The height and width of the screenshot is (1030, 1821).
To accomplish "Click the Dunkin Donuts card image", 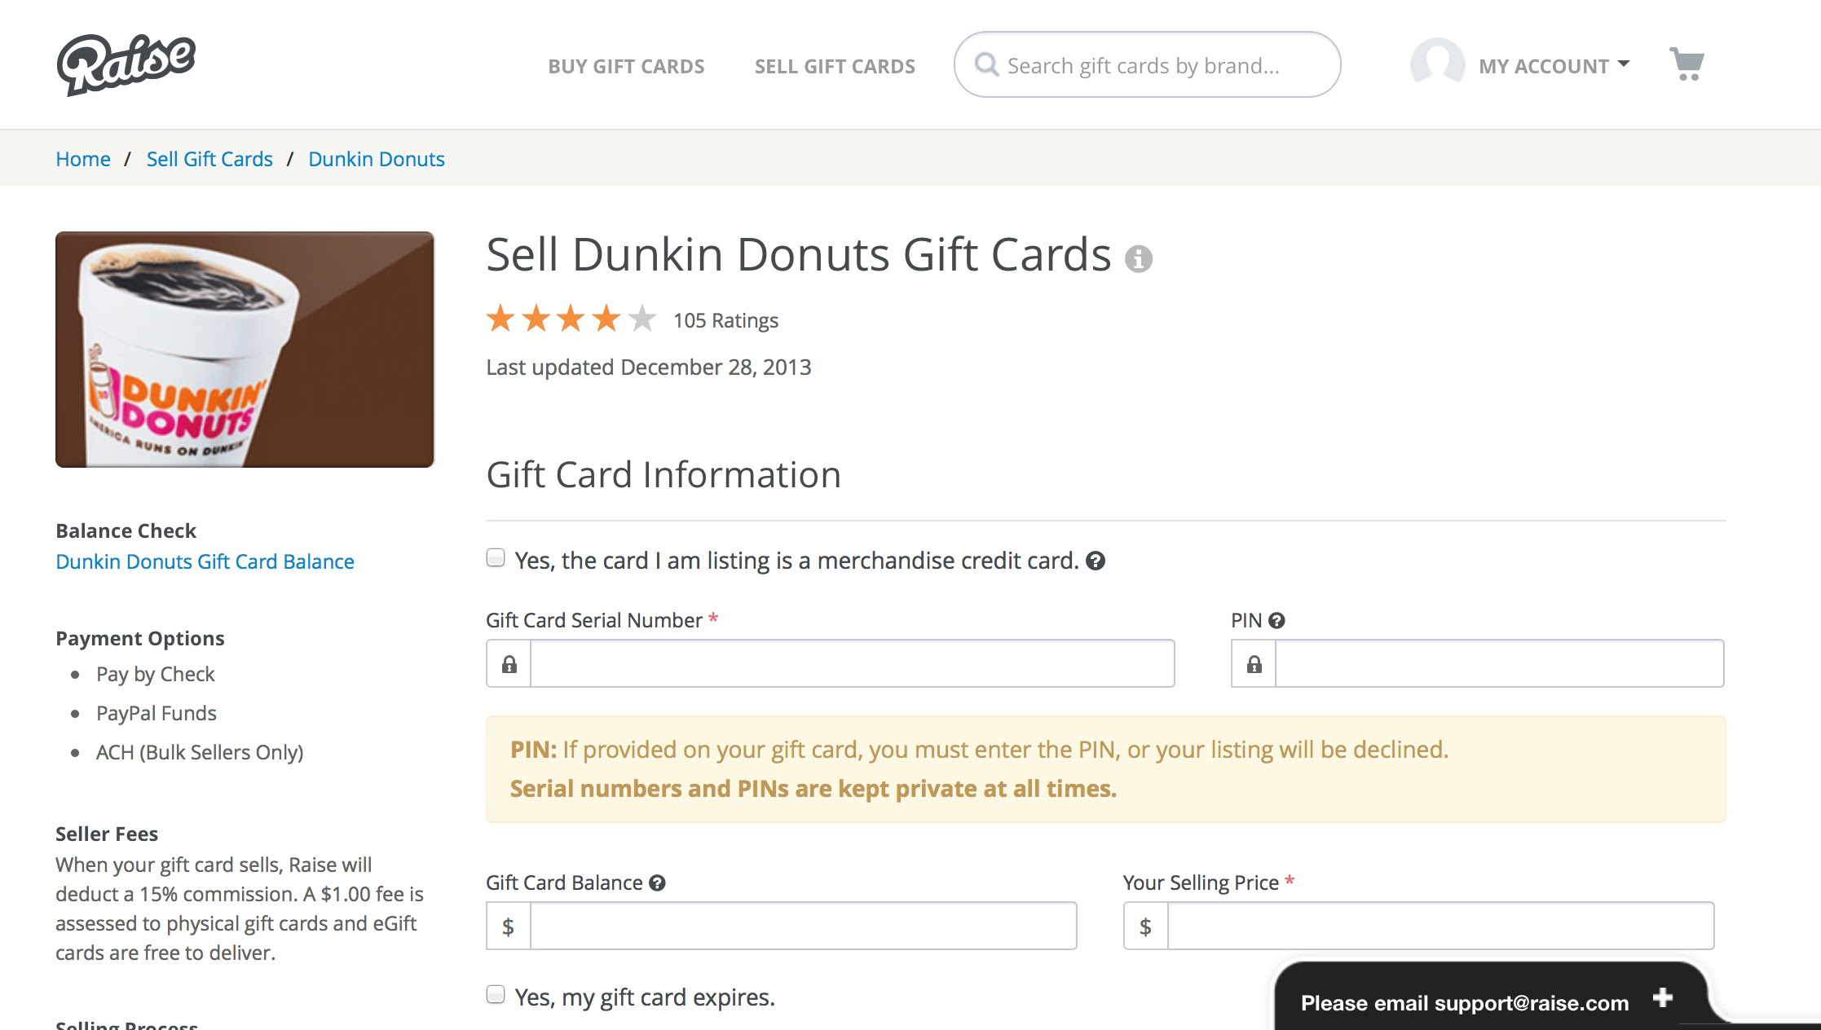I will coord(245,350).
